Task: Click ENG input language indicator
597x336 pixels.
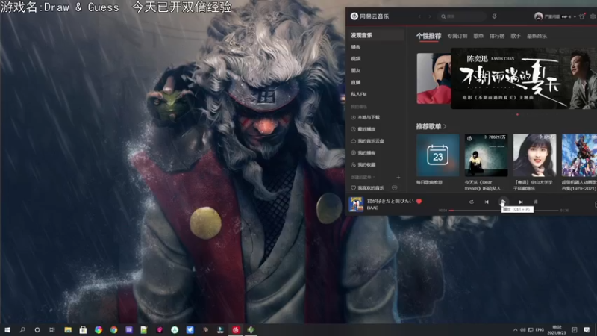Action: click(x=540, y=329)
